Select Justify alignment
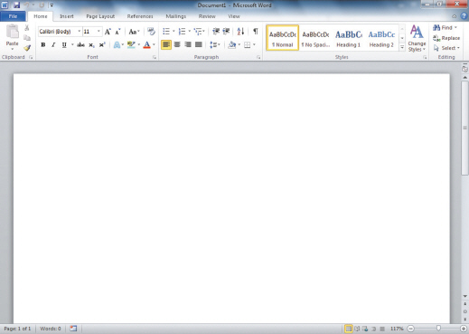Viewport: 469px width, 334px height. pos(198,44)
